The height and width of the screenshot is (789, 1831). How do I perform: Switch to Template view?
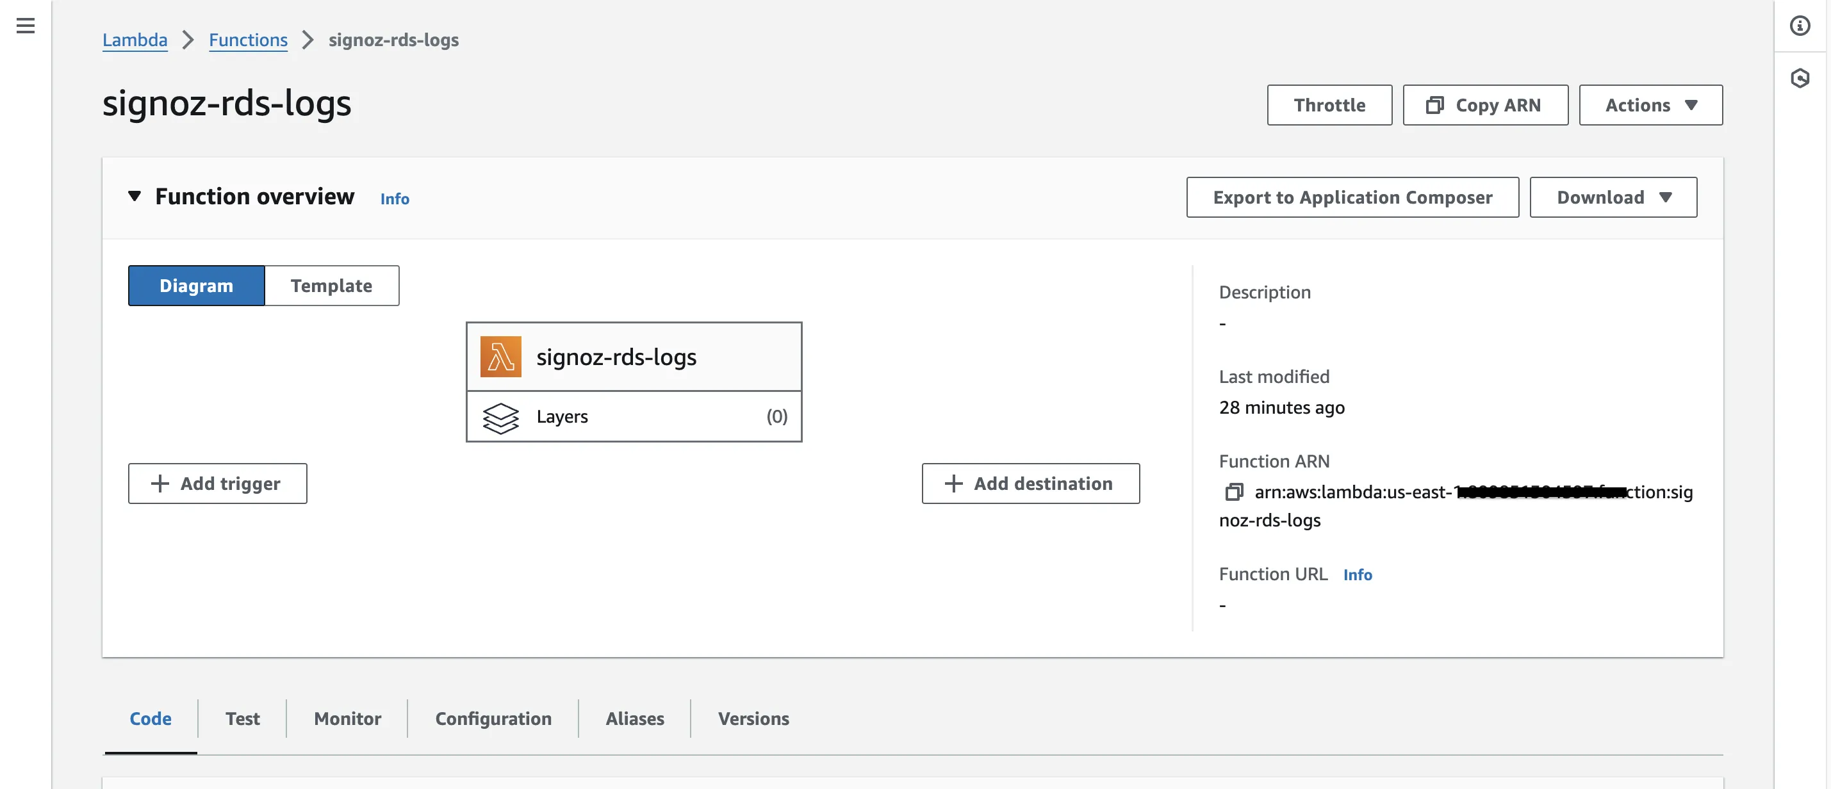[331, 286]
